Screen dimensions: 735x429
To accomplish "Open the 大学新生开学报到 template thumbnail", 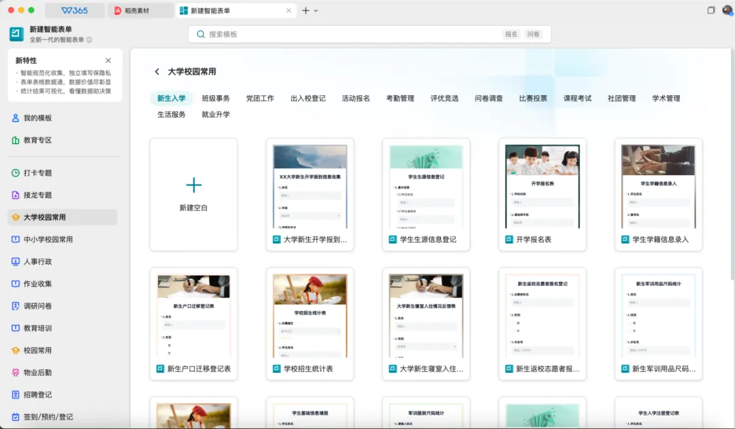I will [x=310, y=187].
